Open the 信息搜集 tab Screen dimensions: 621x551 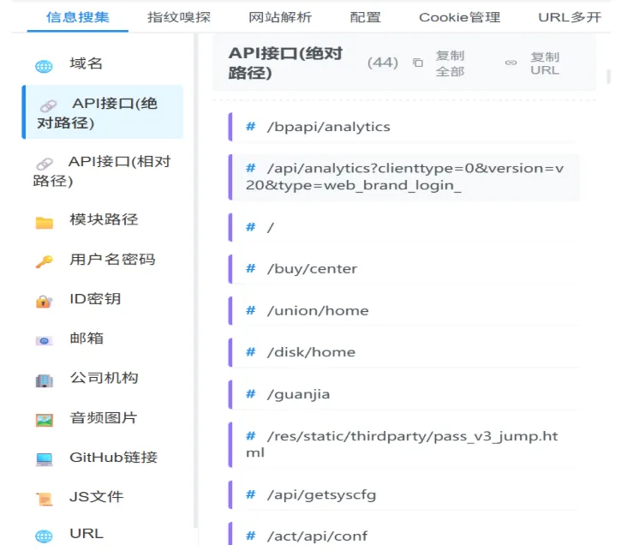[x=78, y=17]
